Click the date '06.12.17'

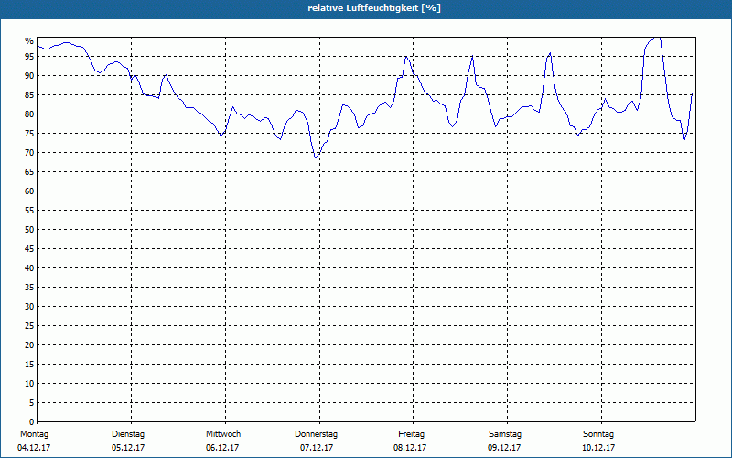222,448
